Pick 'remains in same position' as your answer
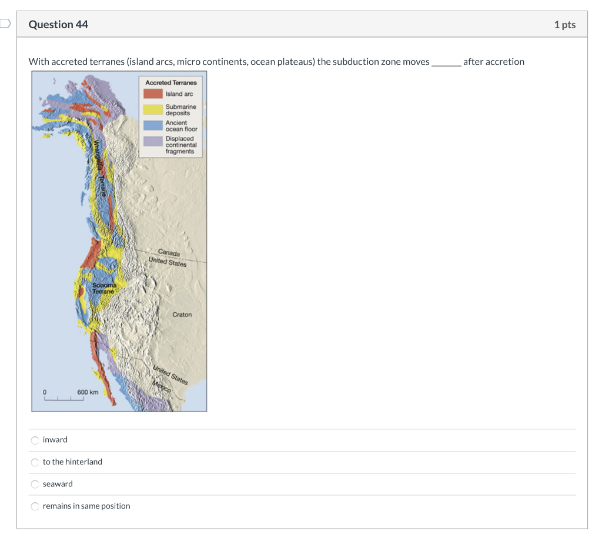 (35, 506)
